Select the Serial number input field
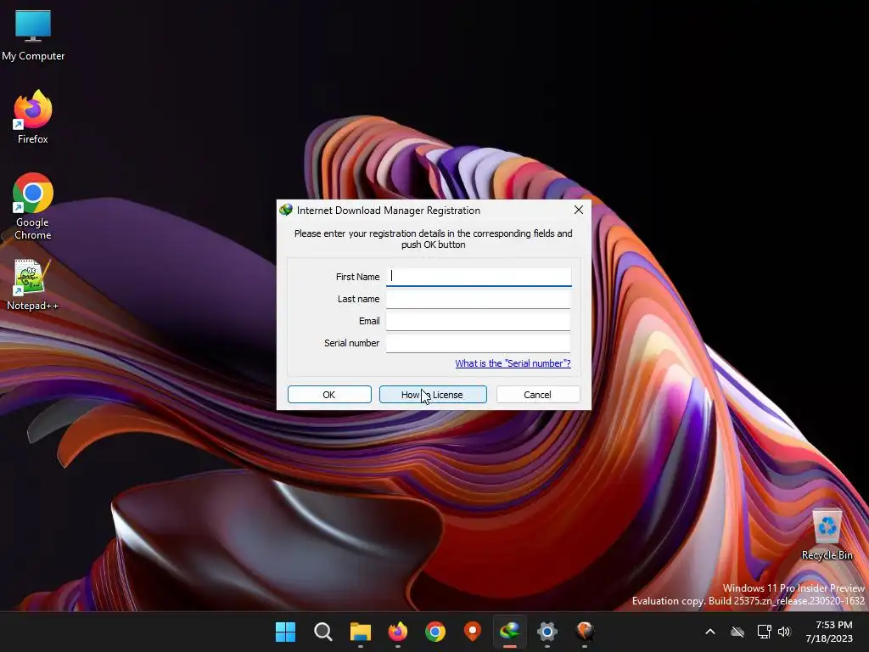 [x=479, y=343]
